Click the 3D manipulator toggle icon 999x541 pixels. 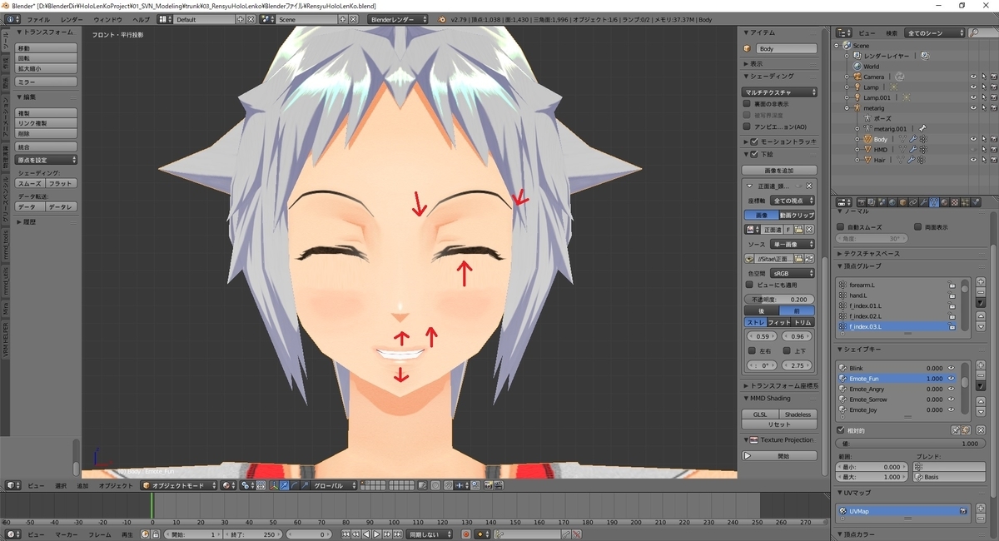pyautogui.click(x=274, y=485)
